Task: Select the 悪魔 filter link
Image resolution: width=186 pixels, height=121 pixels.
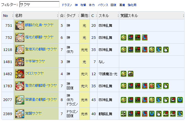Action: pos(122,5)
